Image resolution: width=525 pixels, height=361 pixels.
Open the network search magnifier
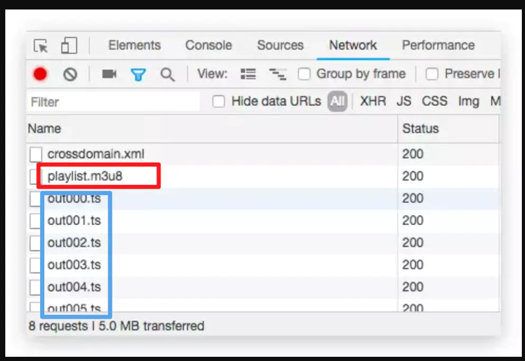pos(167,74)
